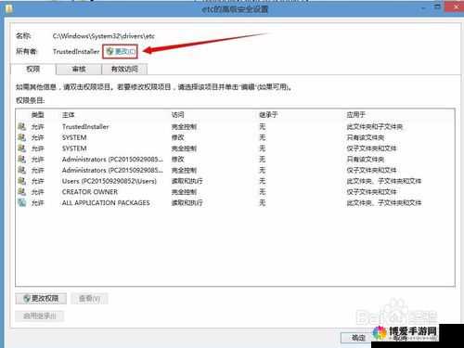Click 读取和执行 in the Users row
The width and height of the screenshot is (464, 348).
187,181
